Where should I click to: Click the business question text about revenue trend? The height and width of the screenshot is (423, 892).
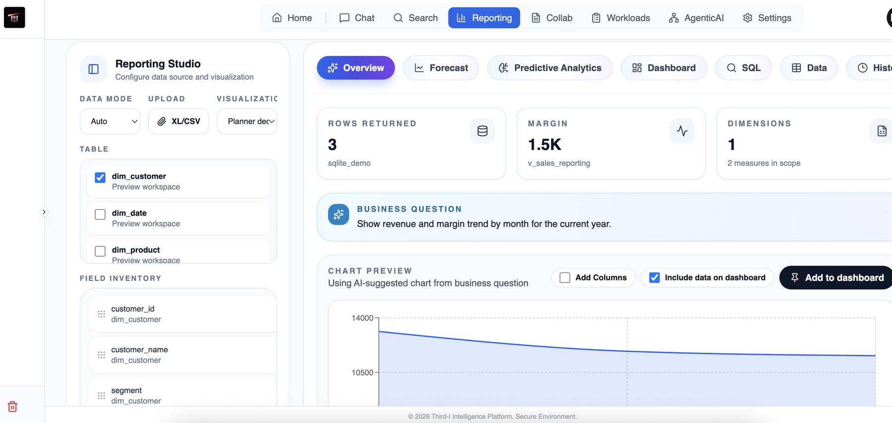point(484,224)
